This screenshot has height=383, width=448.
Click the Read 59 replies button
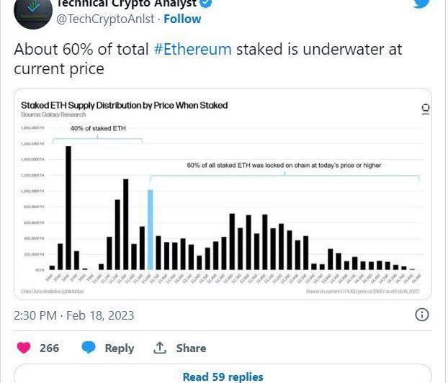click(x=223, y=377)
